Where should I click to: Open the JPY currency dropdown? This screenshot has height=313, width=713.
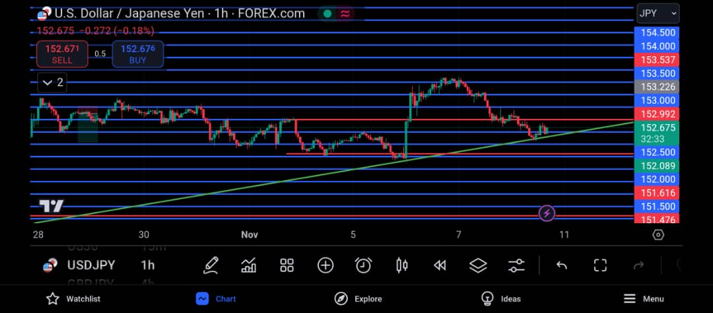click(658, 13)
